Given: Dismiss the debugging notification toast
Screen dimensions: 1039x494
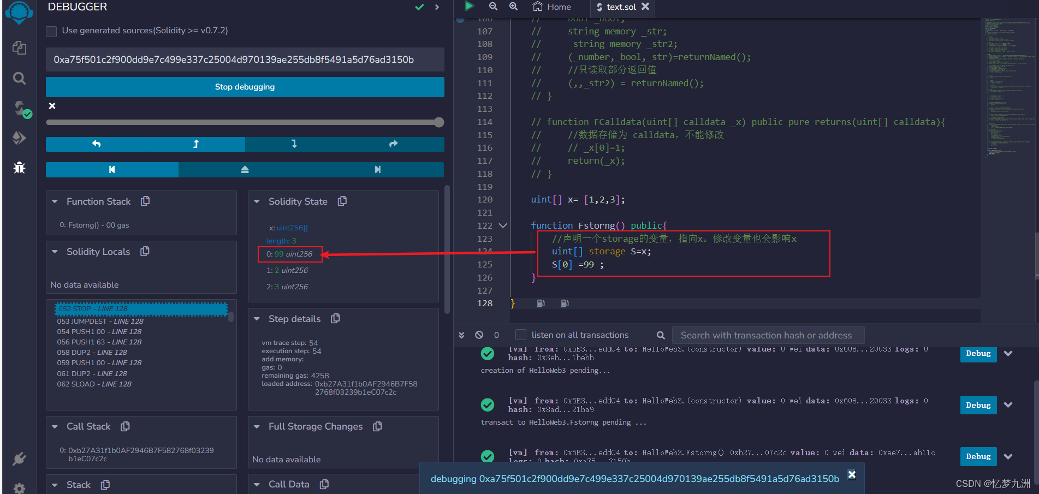Looking at the screenshot, I should click(852, 474).
